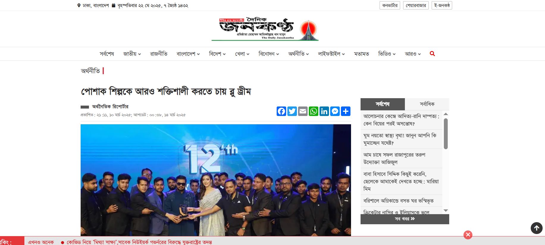The image size is (545, 245).
Task: Switch to the সর্বাধিক tab
Action: click(427, 104)
